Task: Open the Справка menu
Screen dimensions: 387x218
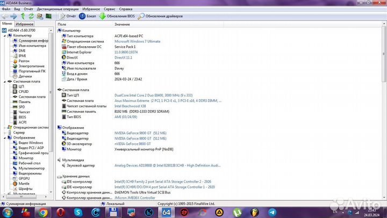Action: click(x=126, y=9)
